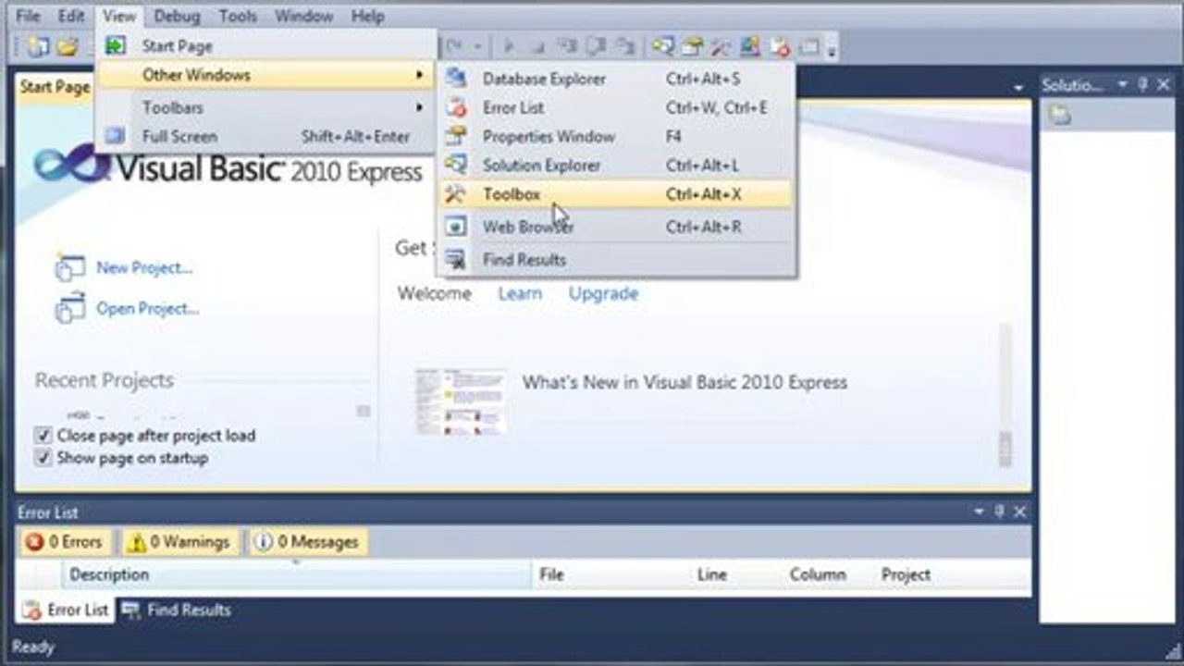Click the Full Screen menu icon
The width and height of the screenshot is (1184, 666).
116,136
